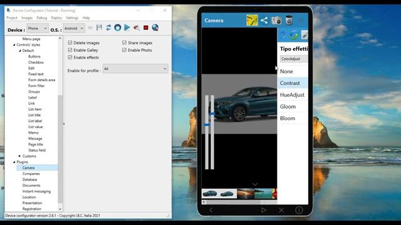Click tree panel scroll down arrow
Screen dimensions: 401x225
(x=60, y=209)
